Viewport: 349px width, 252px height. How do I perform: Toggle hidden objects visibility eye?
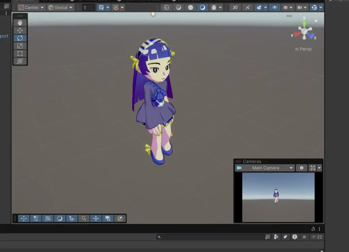point(275,7)
